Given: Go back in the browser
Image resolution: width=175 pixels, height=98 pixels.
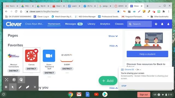Looking at the screenshot, I should pyautogui.click(x=6, y=11).
